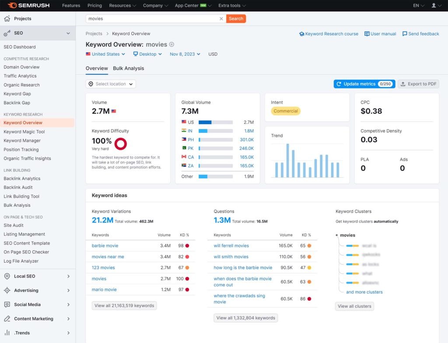Screen dimensions: 448x343
Task: Click View all 21,163,519 keywords button
Action: 124,305
